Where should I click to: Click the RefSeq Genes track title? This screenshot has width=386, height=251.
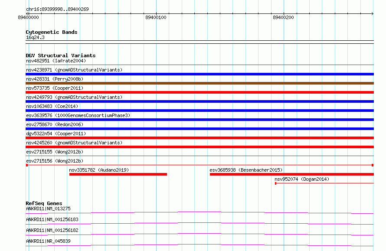pyautogui.click(x=44, y=203)
